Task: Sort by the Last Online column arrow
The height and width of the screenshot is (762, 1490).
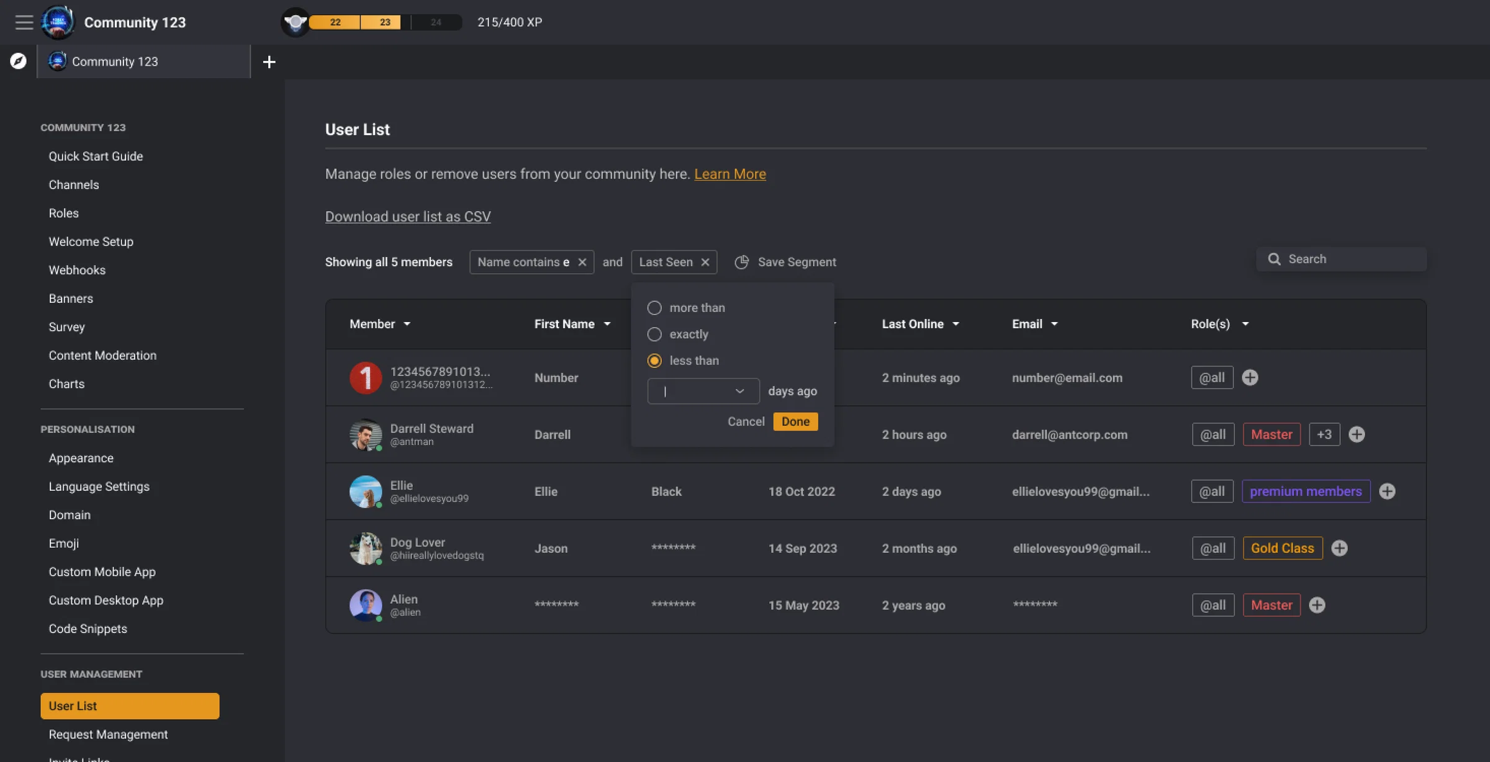Action: (x=955, y=324)
